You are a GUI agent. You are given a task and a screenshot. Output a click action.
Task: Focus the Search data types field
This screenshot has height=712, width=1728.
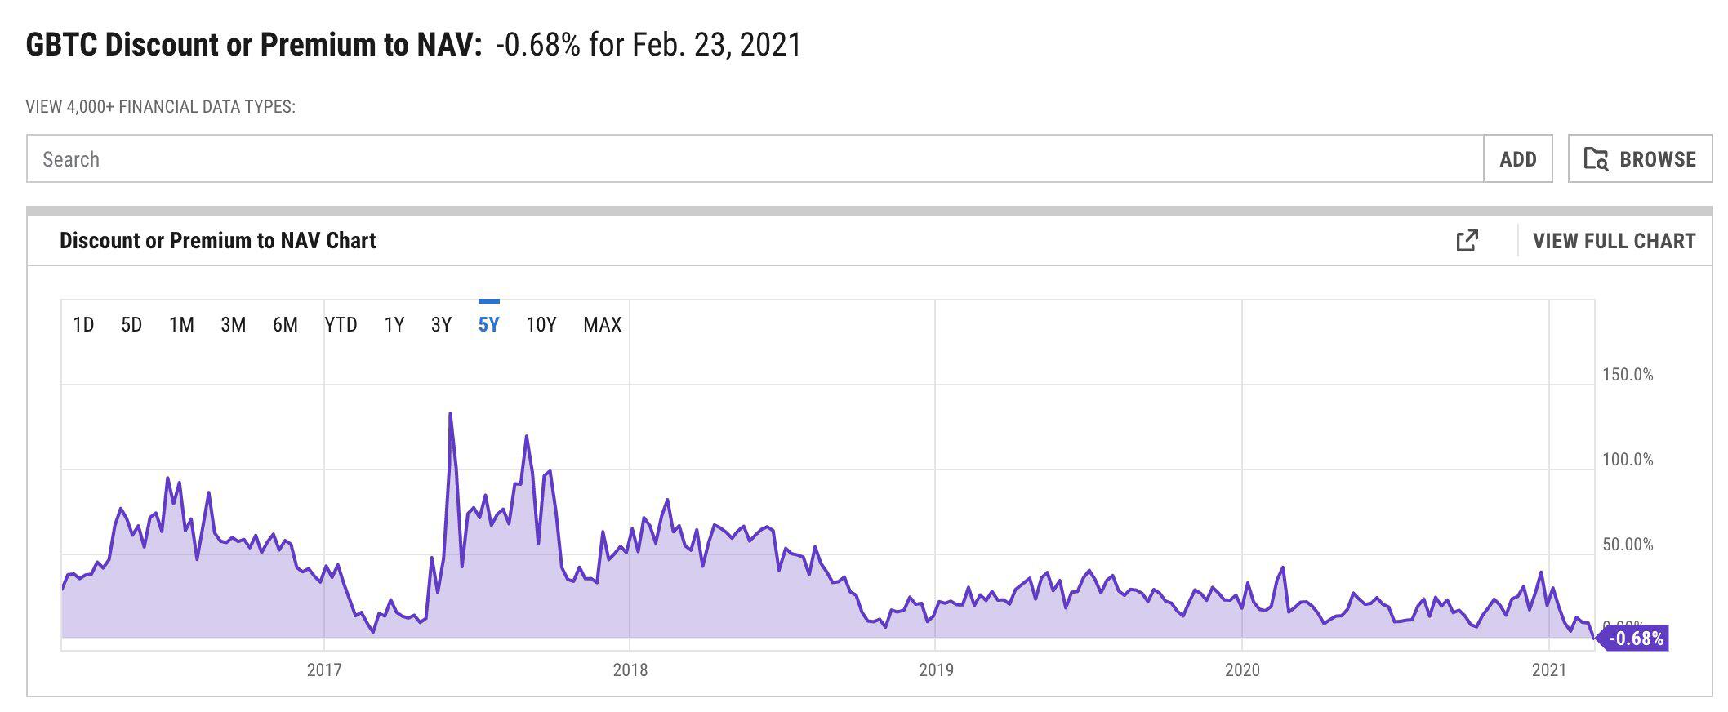click(755, 159)
